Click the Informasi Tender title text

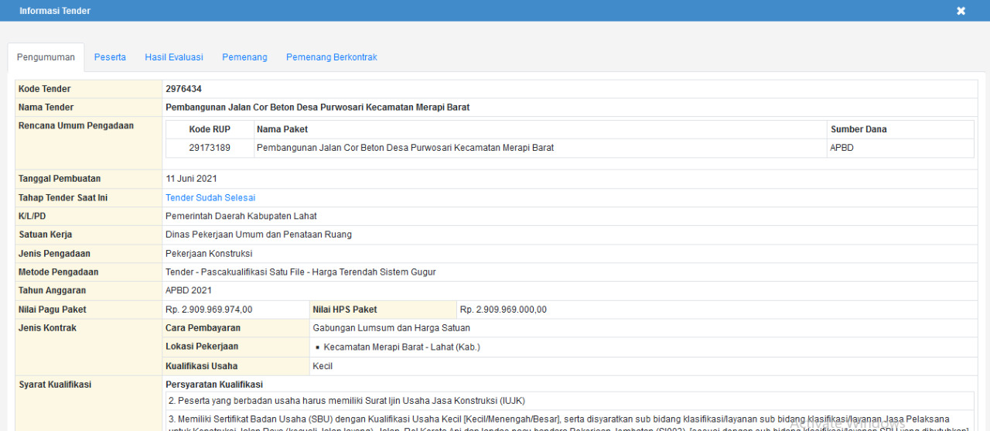[55, 11]
